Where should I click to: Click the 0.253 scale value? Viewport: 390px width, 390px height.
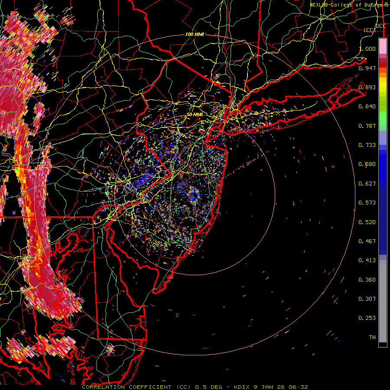point(367,318)
